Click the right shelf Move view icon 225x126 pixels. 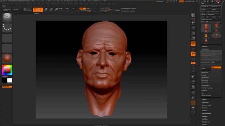193,77
